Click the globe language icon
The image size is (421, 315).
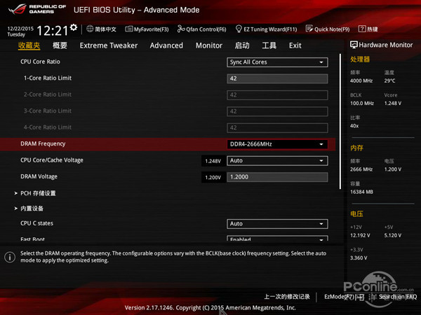90,29
